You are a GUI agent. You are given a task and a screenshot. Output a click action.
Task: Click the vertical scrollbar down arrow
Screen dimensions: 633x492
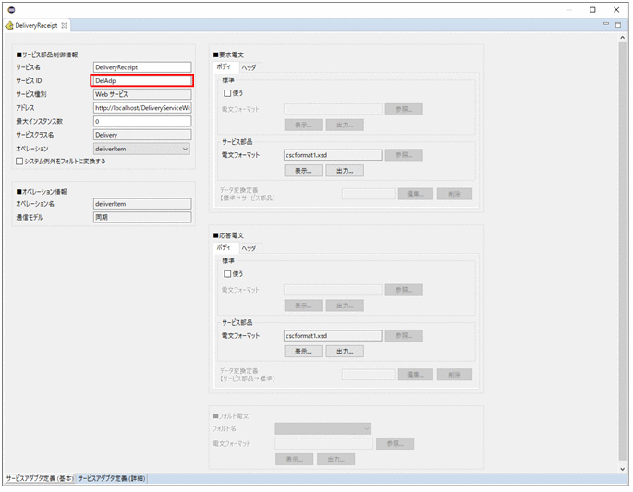click(622, 469)
